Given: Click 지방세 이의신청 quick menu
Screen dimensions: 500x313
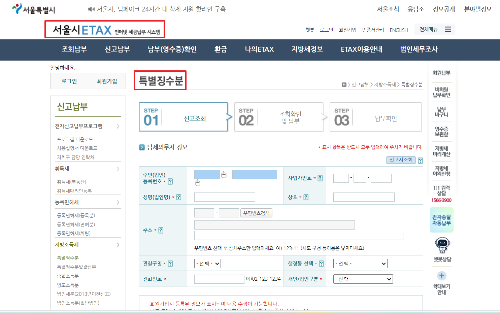Looking at the screenshot, I should 441,171.
